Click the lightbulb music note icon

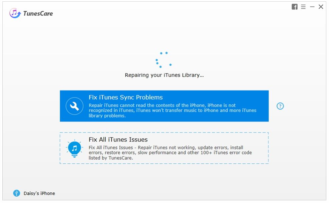click(75, 148)
